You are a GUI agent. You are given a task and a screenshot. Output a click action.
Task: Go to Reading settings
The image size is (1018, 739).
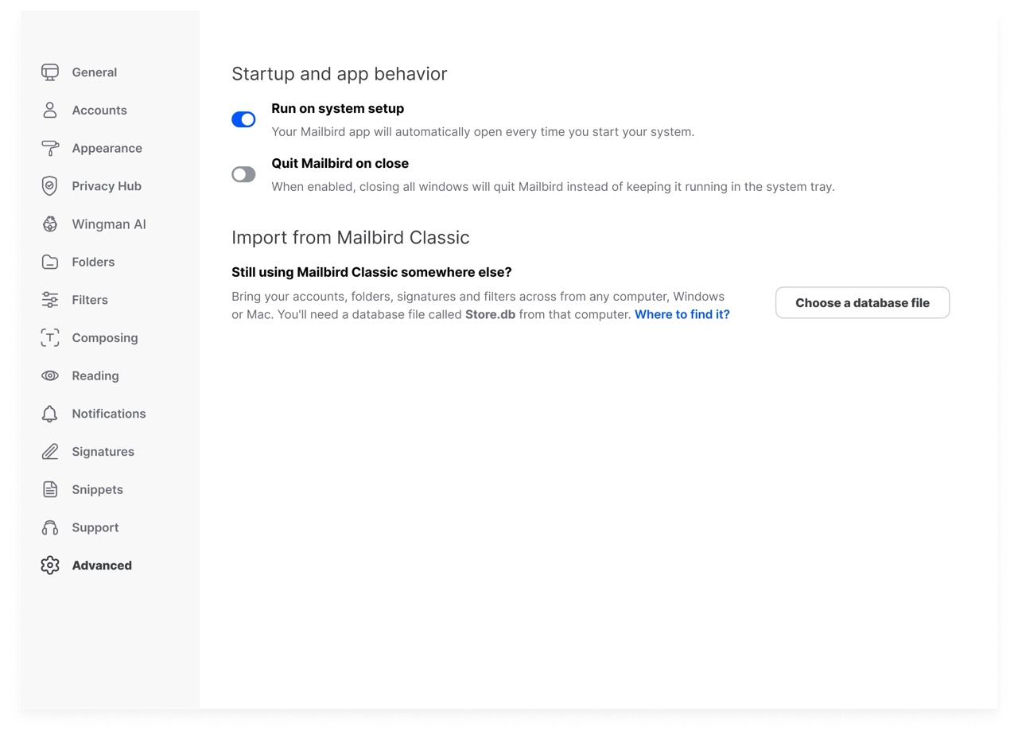pos(95,376)
